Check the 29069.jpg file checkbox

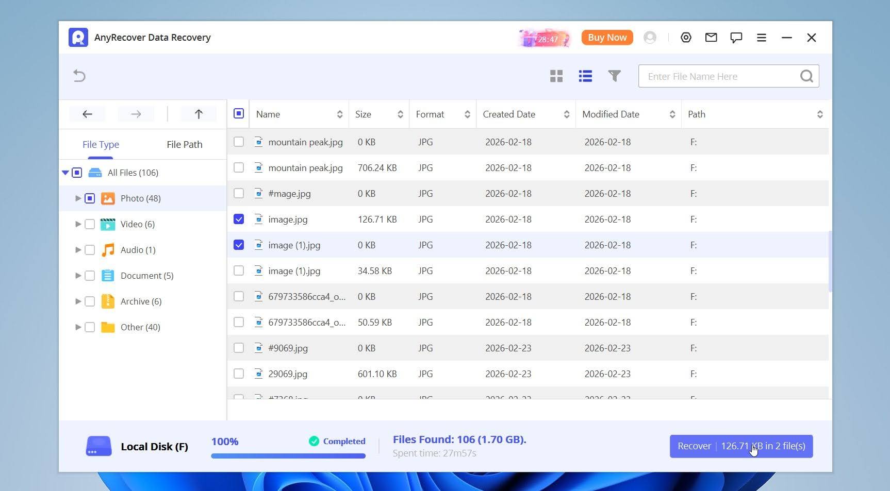[x=239, y=374]
